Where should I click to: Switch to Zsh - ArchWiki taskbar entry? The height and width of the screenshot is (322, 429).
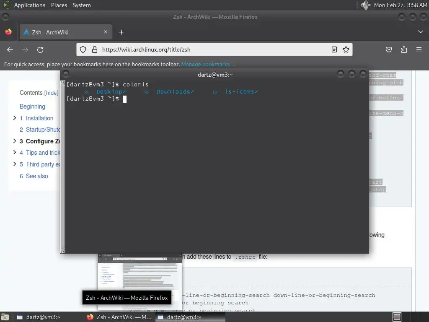(x=119, y=317)
